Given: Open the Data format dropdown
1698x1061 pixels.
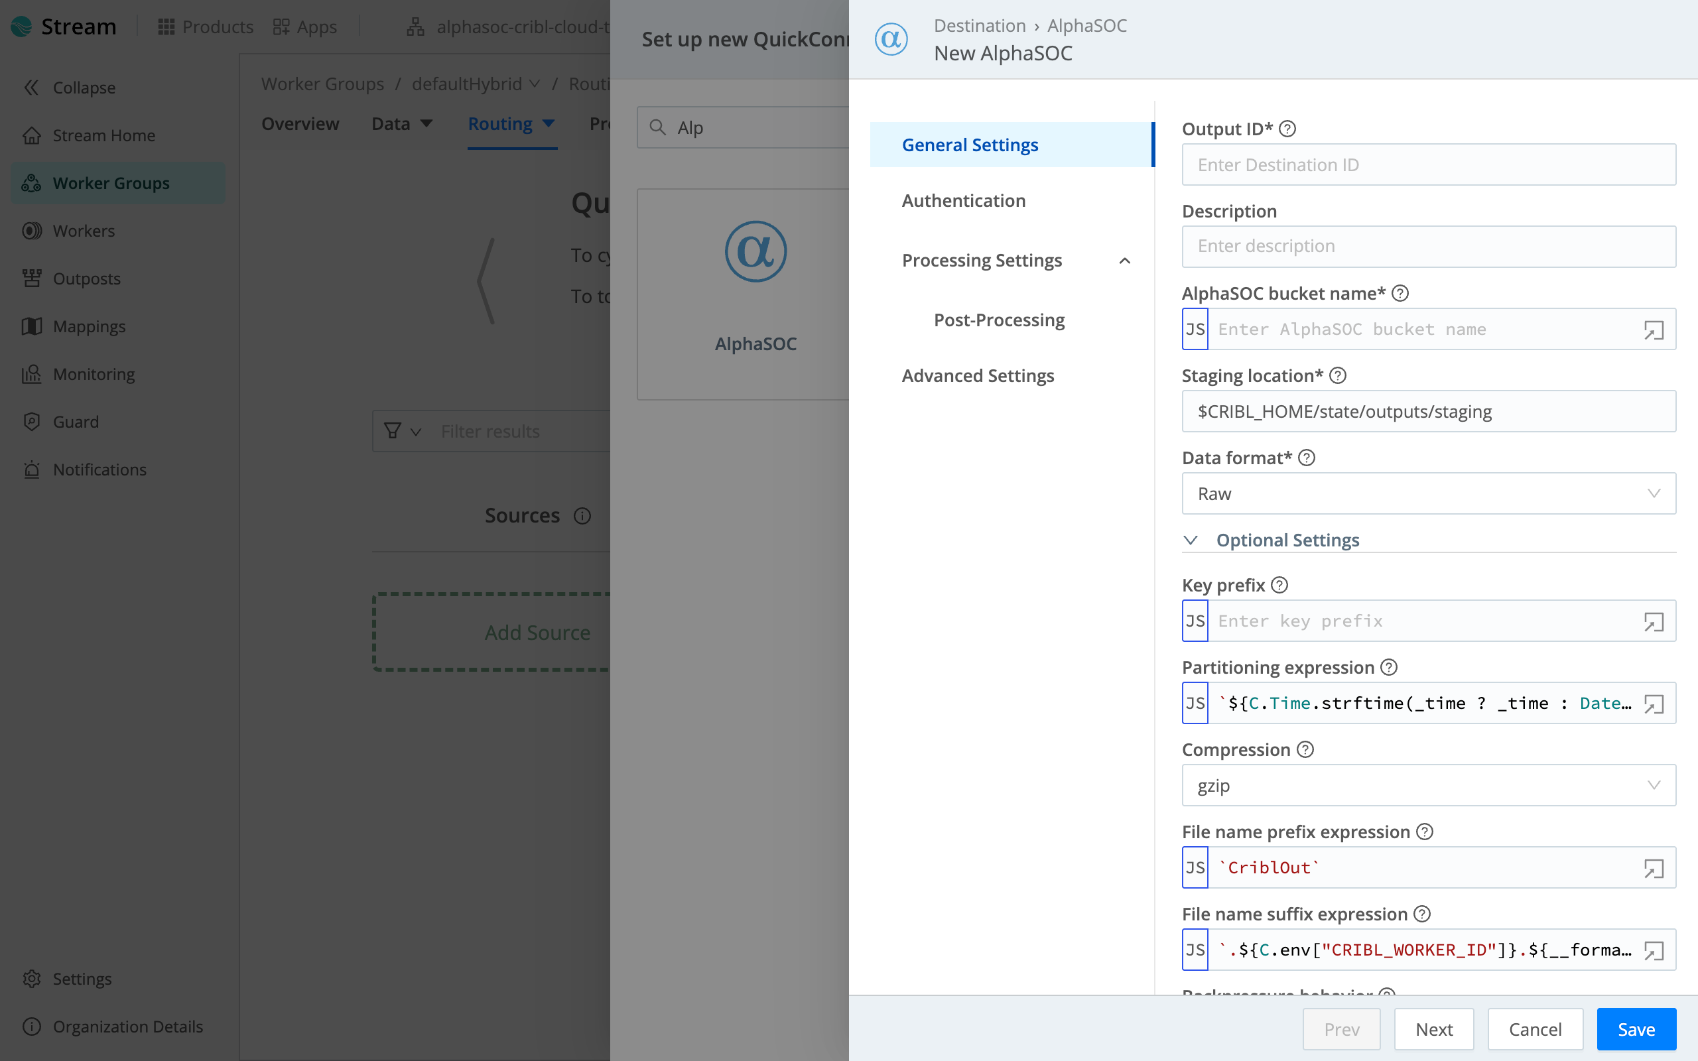Looking at the screenshot, I should pyautogui.click(x=1429, y=493).
